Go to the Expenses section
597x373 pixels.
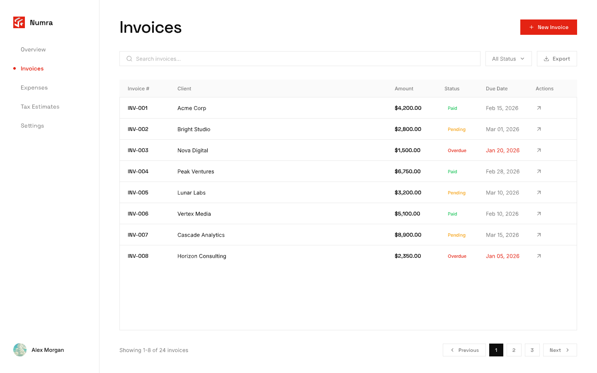tap(34, 87)
